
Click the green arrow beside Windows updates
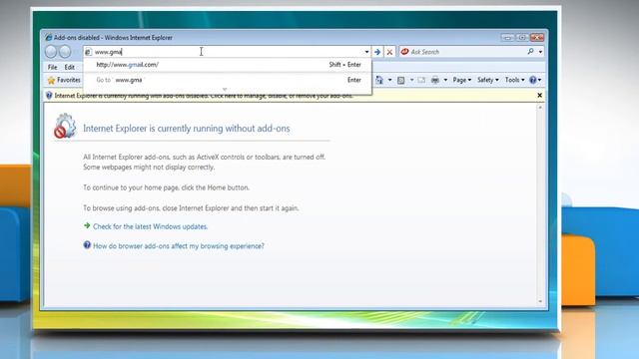tap(87, 225)
